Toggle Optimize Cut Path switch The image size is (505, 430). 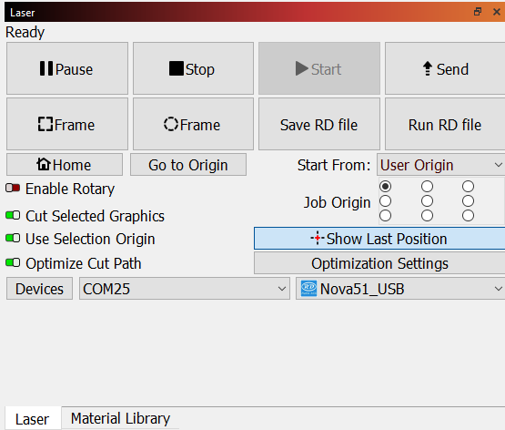[13, 262]
